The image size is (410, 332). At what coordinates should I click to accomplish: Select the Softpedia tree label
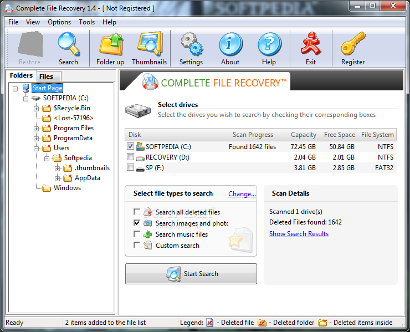click(78, 158)
